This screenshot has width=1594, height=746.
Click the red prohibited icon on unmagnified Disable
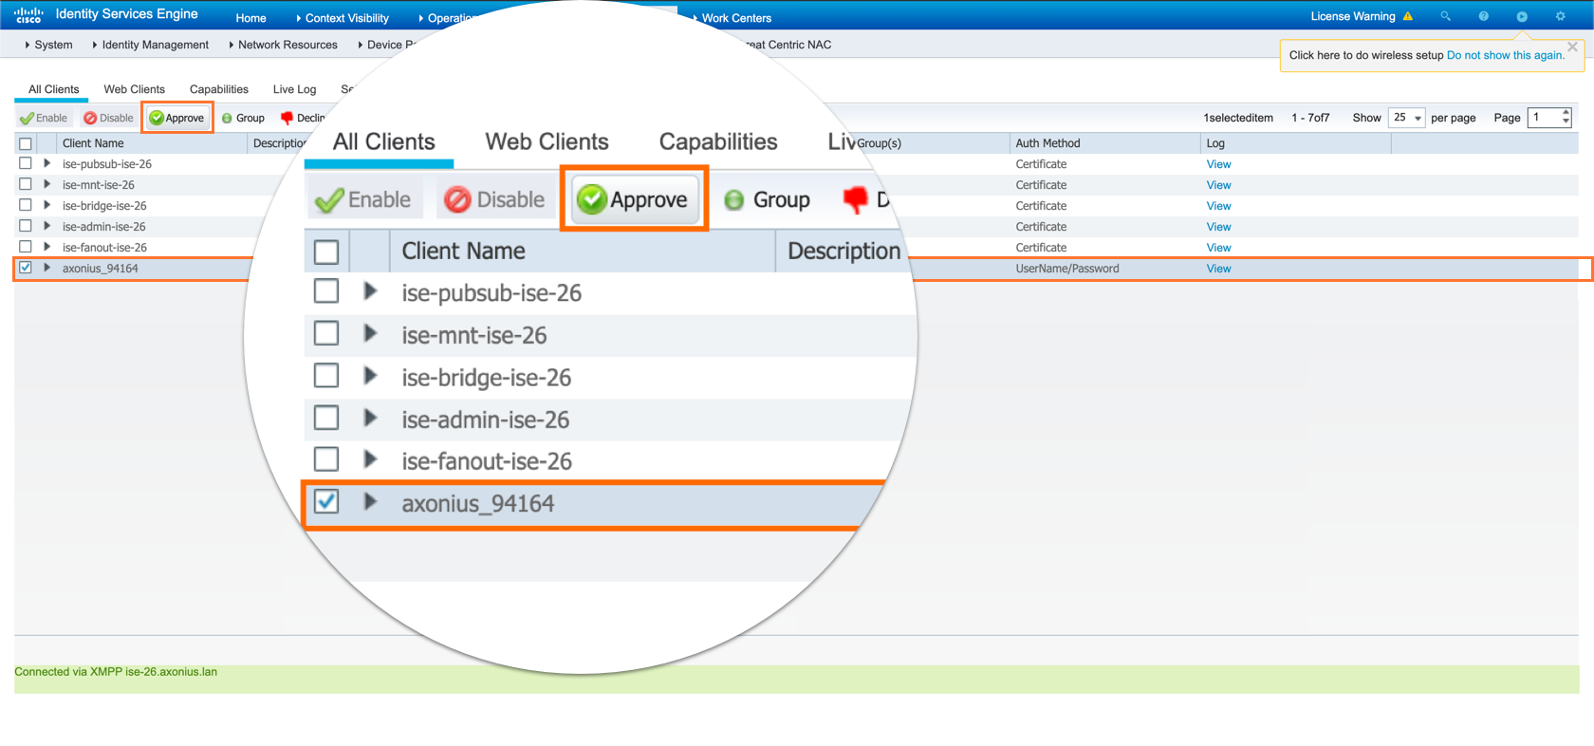click(x=90, y=119)
